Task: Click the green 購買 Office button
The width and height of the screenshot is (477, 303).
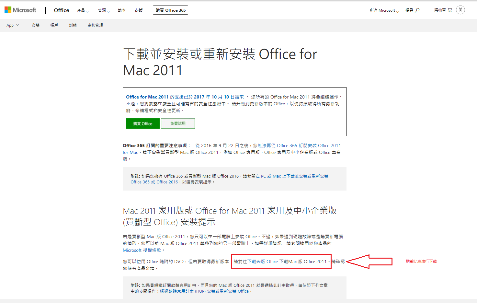Action: (143, 123)
